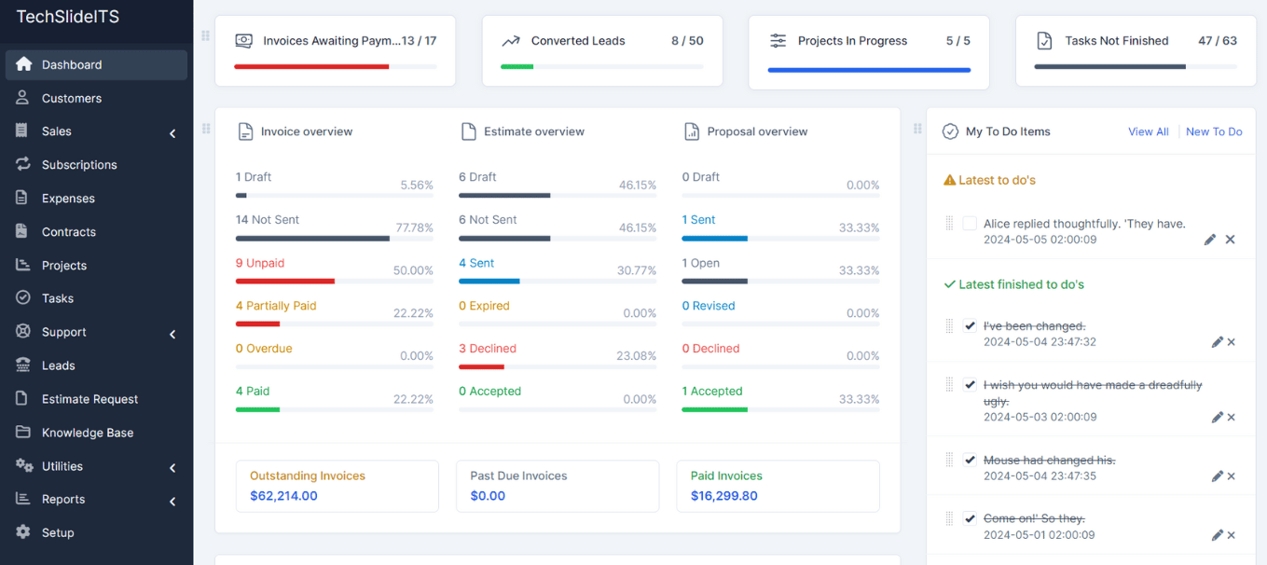
Task: Click the Knowledge Base folder icon
Action: pyautogui.click(x=23, y=432)
